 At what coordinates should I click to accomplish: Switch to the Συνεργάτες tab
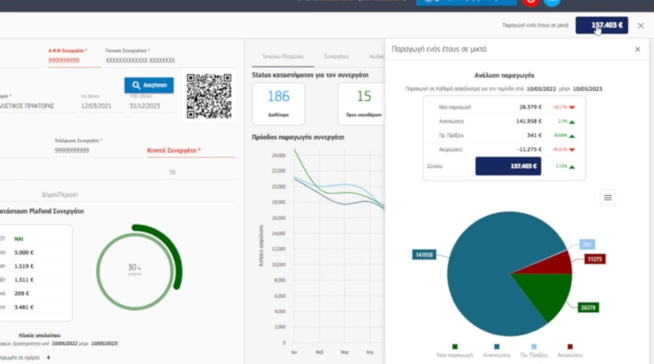tap(337, 56)
